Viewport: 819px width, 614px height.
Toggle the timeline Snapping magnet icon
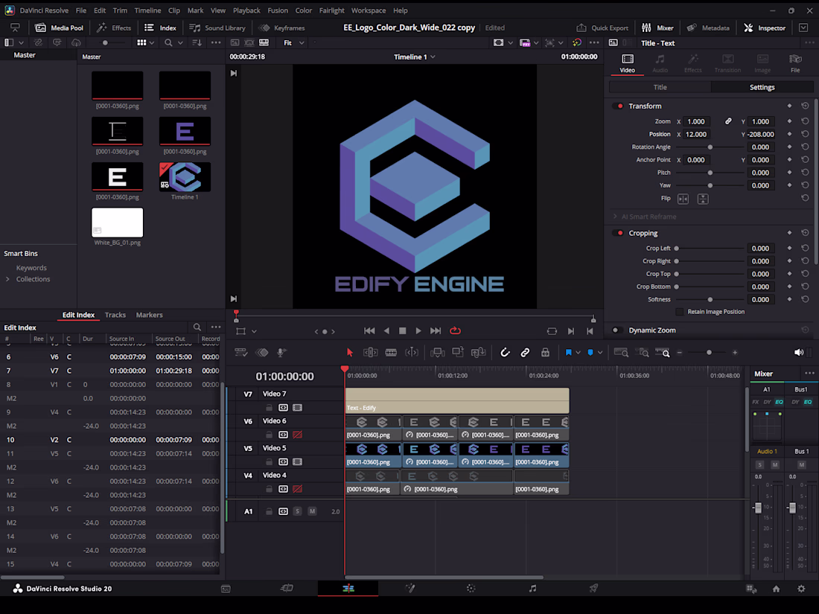[505, 353]
